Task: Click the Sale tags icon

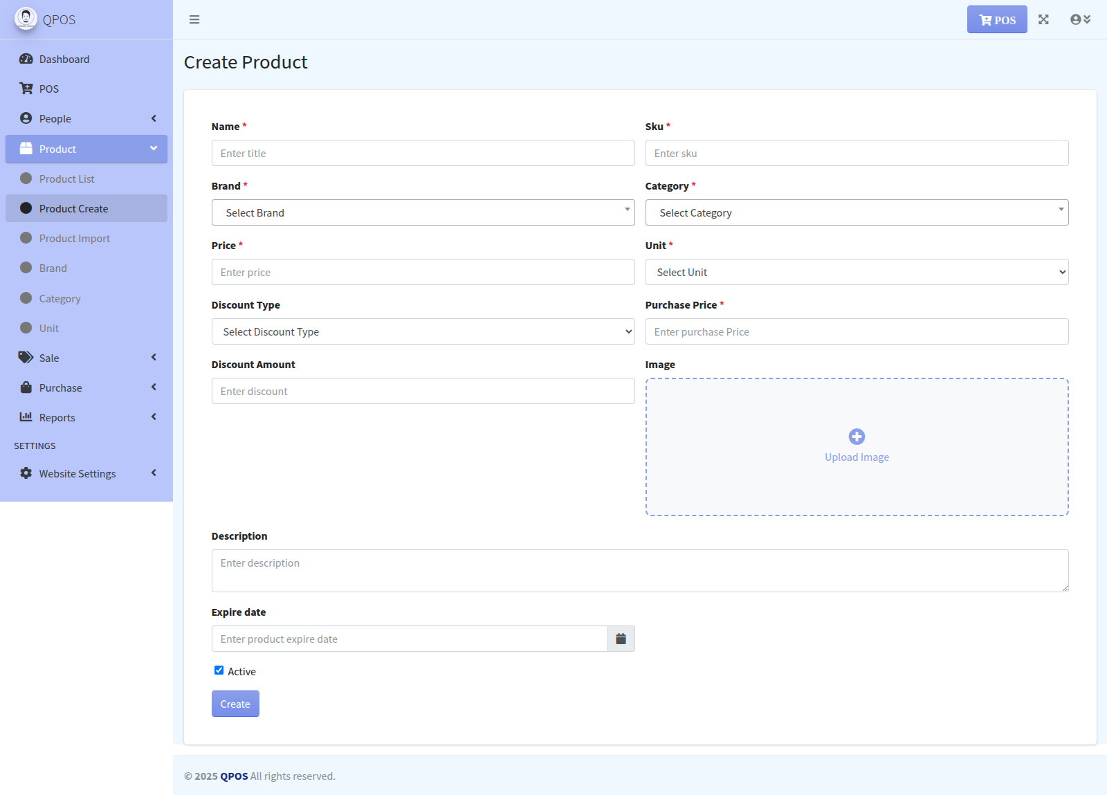Action: pos(26,358)
